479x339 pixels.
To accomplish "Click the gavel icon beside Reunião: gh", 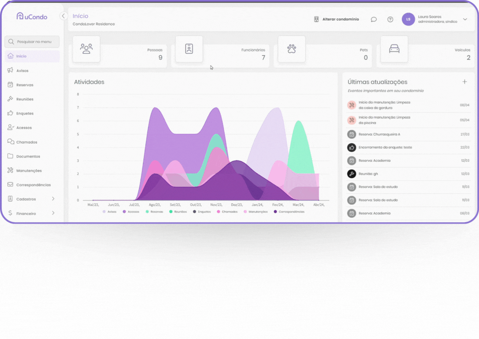I will click(352, 174).
